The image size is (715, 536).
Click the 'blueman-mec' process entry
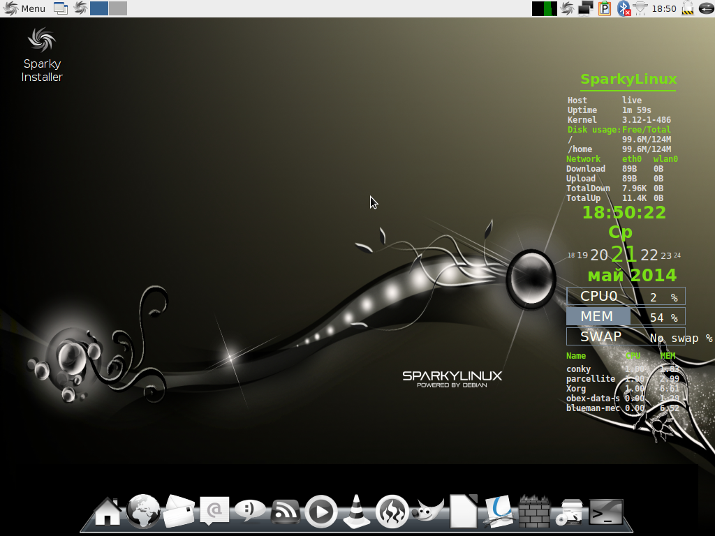tap(623, 408)
